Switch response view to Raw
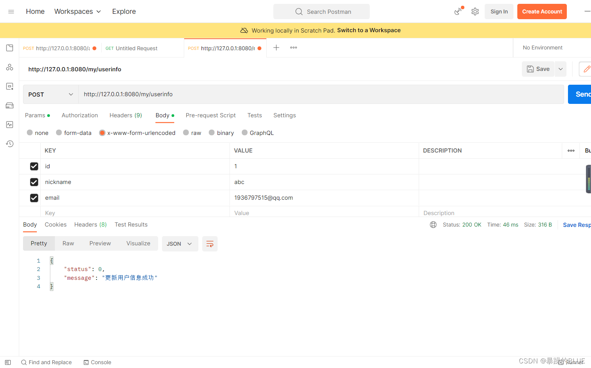Viewport: 591px width, 368px height. (68, 243)
